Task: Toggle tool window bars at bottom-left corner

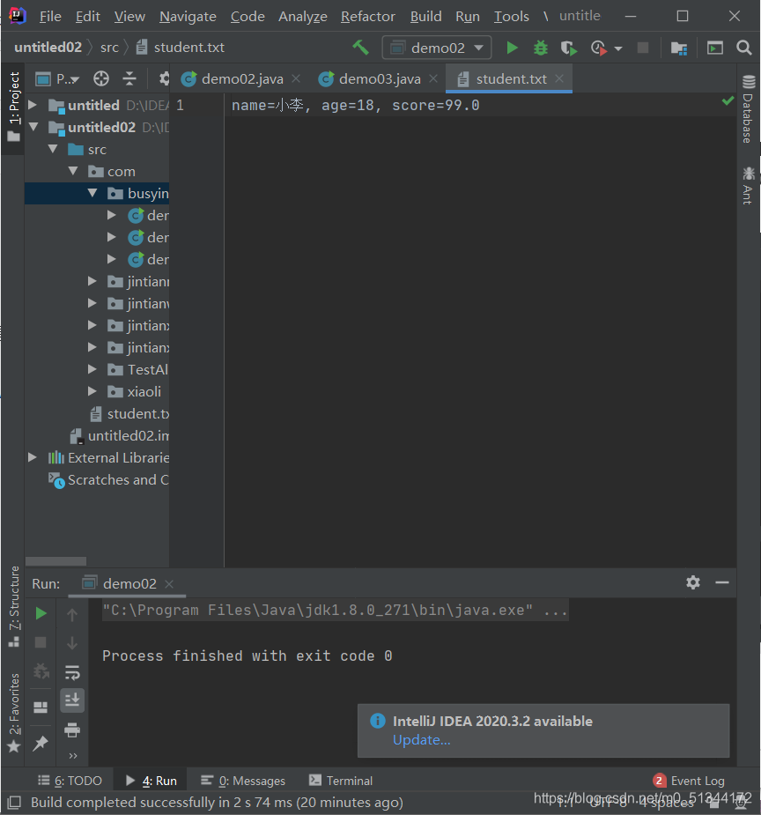Action: (x=14, y=802)
